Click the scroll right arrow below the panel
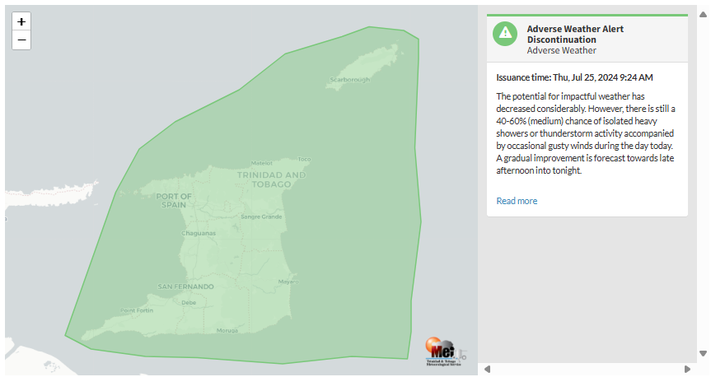The height and width of the screenshot is (377, 711). pos(687,370)
